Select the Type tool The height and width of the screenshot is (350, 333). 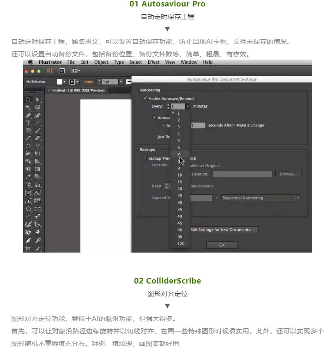point(28,123)
